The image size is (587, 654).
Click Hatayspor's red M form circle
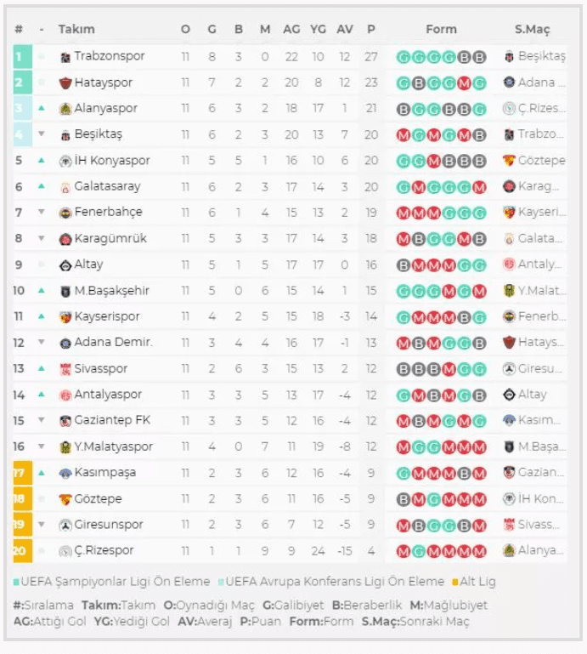click(463, 83)
